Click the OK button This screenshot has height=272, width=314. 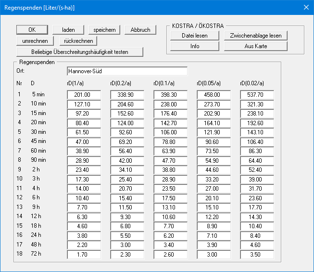pos(32,30)
